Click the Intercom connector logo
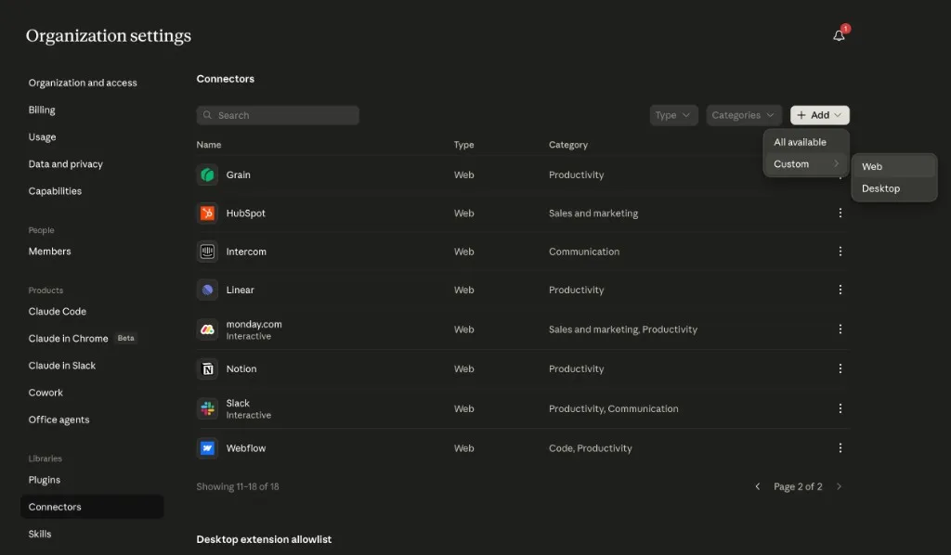 (x=207, y=252)
